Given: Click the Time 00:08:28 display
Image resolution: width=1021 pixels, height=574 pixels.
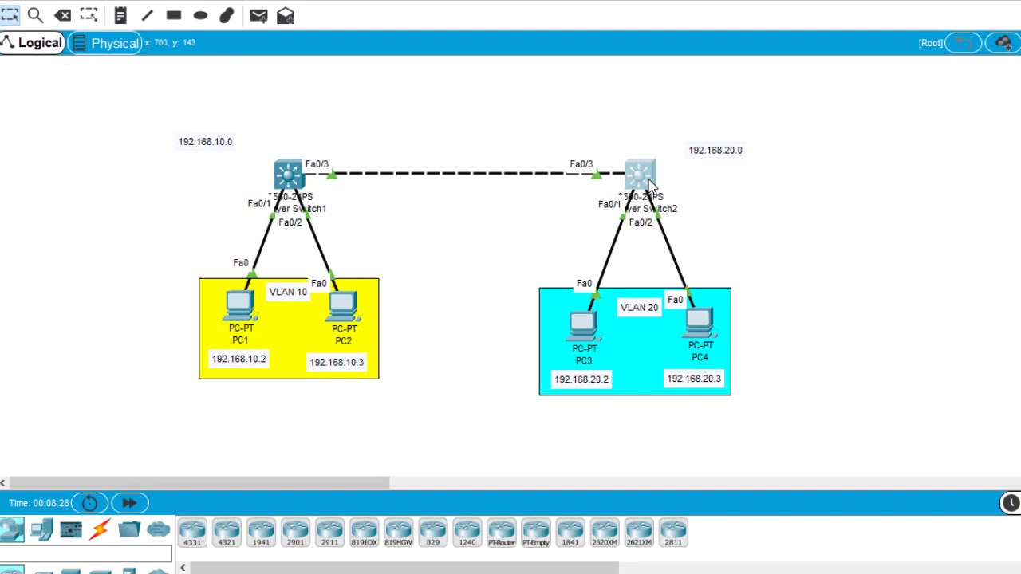Looking at the screenshot, I should click(x=38, y=503).
